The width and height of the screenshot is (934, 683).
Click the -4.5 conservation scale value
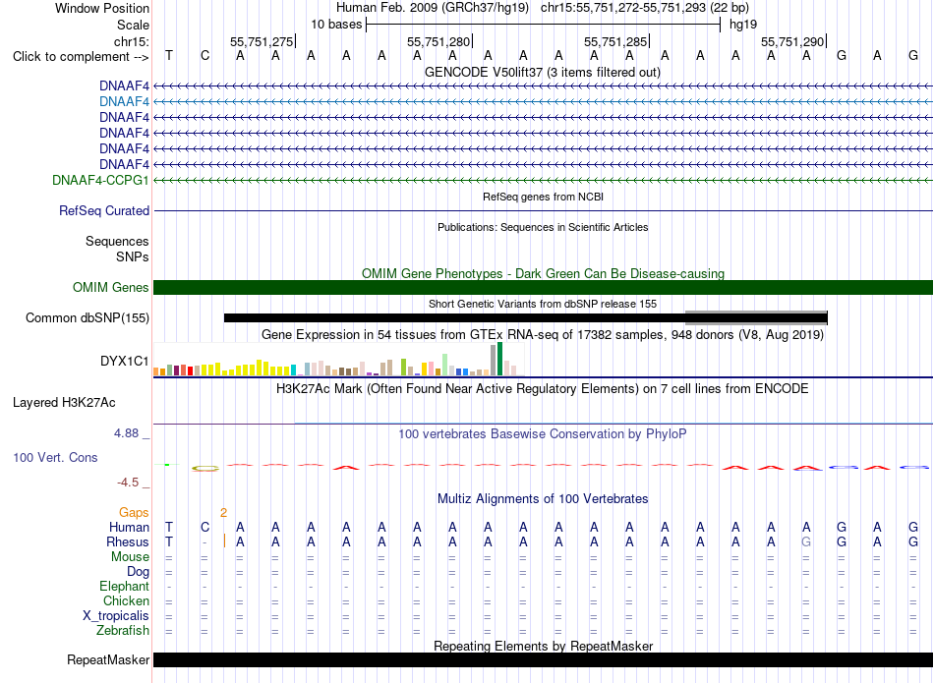(128, 483)
